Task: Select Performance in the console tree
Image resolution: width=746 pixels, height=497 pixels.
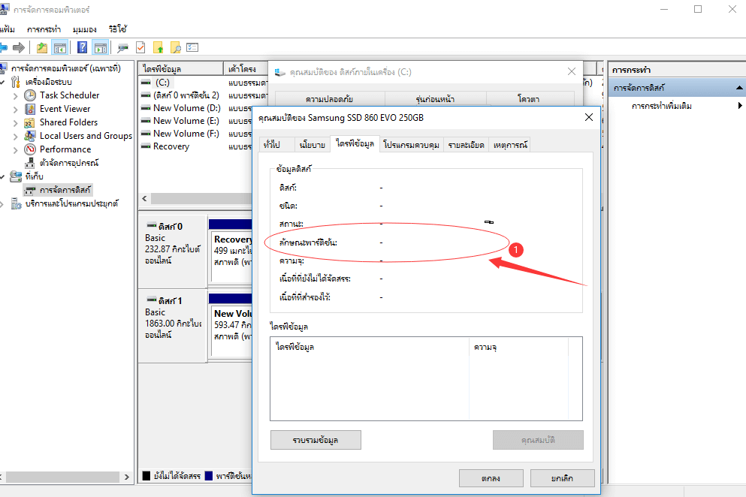Action: pyautogui.click(x=65, y=149)
